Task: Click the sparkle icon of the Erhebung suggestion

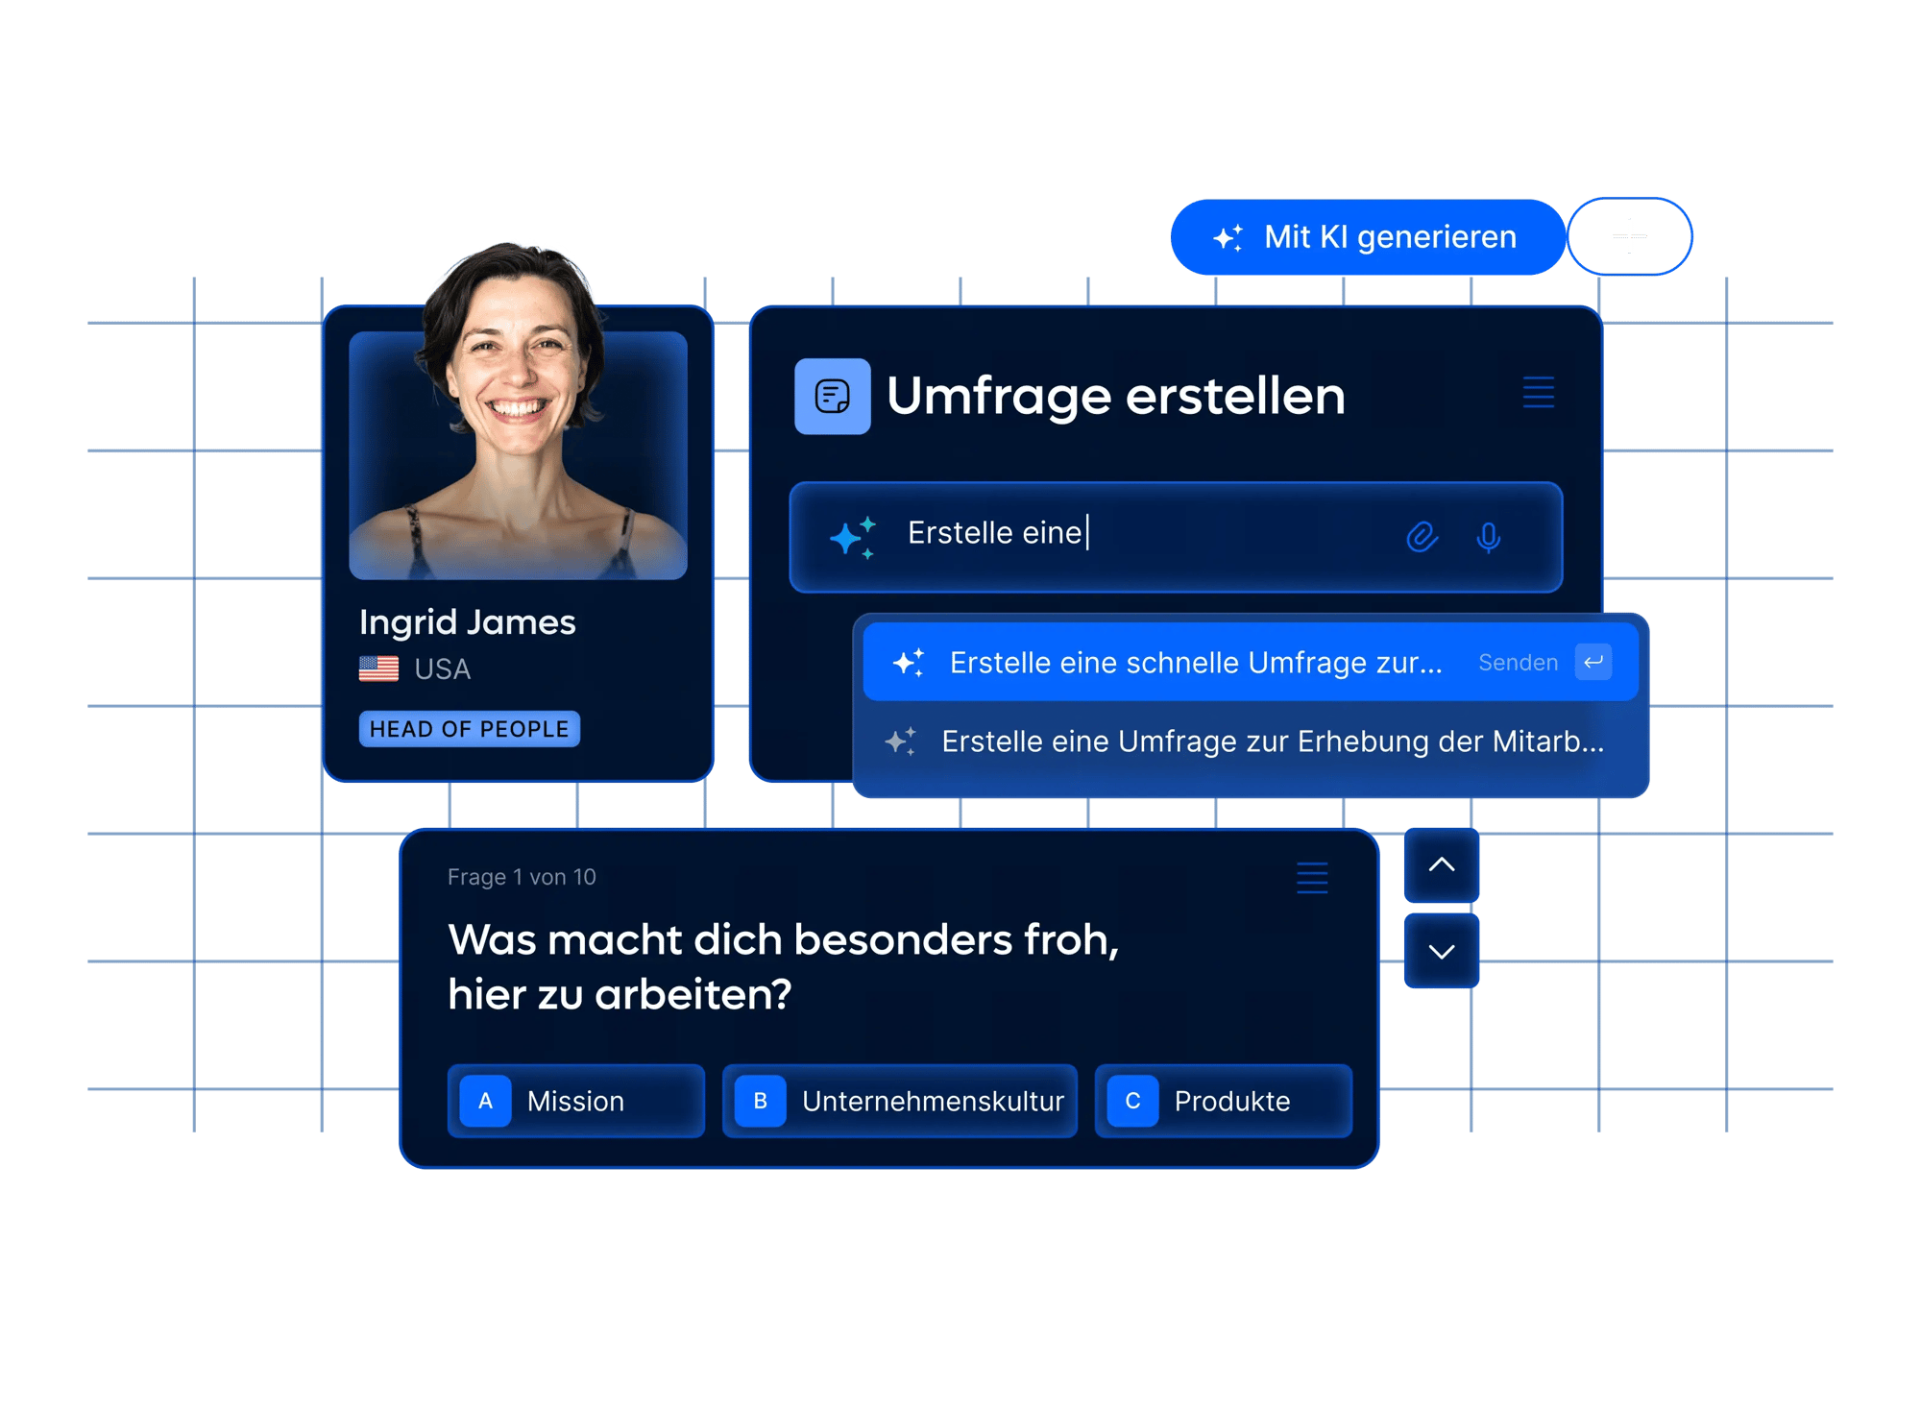Action: 901,741
